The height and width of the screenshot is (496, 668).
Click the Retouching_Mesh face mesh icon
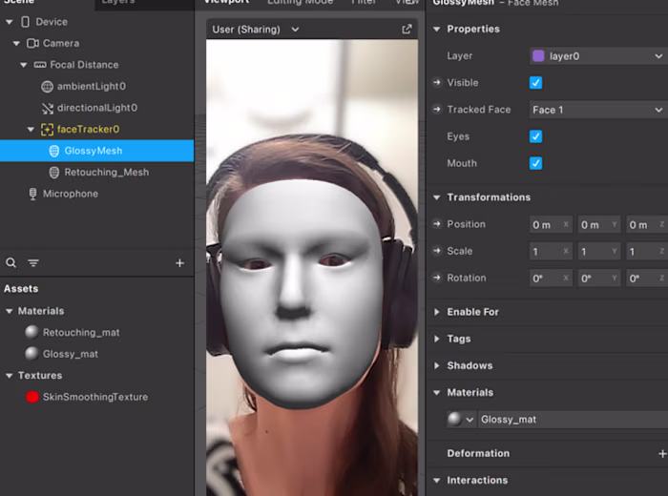tap(54, 173)
